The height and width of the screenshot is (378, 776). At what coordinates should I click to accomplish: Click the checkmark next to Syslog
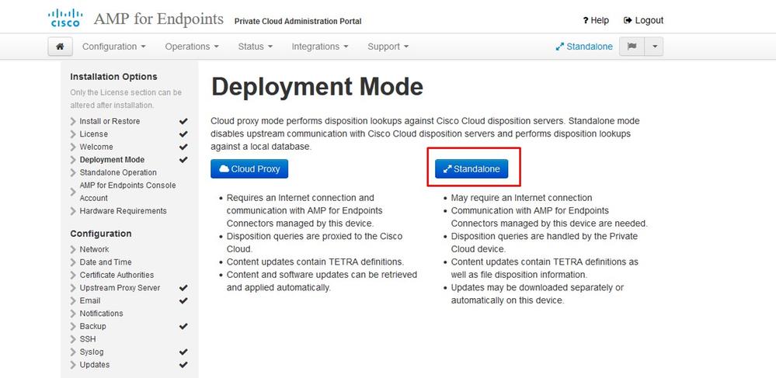coord(183,352)
